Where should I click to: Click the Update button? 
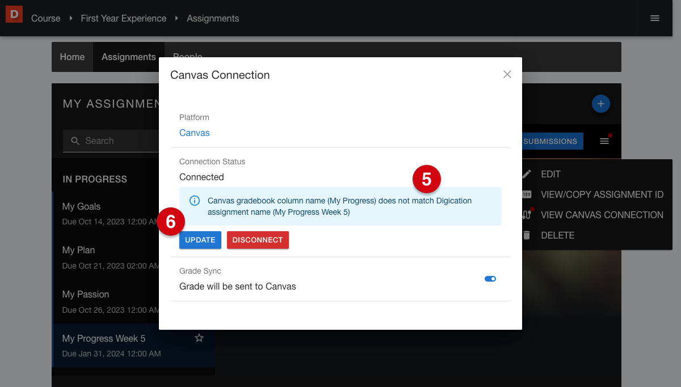(200, 240)
